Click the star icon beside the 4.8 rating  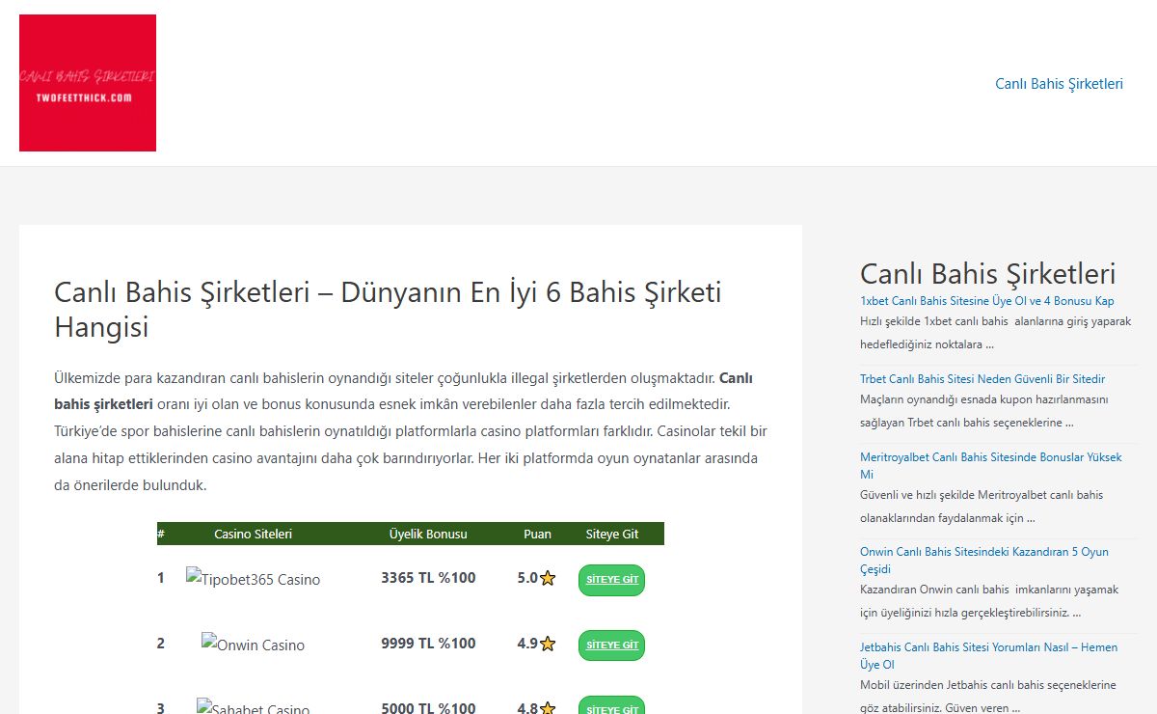pos(548,708)
